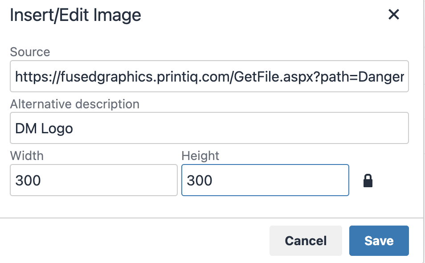Image resolution: width=425 pixels, height=263 pixels.
Task: Place cursor on "Logo" in the alt text
Action: point(57,129)
